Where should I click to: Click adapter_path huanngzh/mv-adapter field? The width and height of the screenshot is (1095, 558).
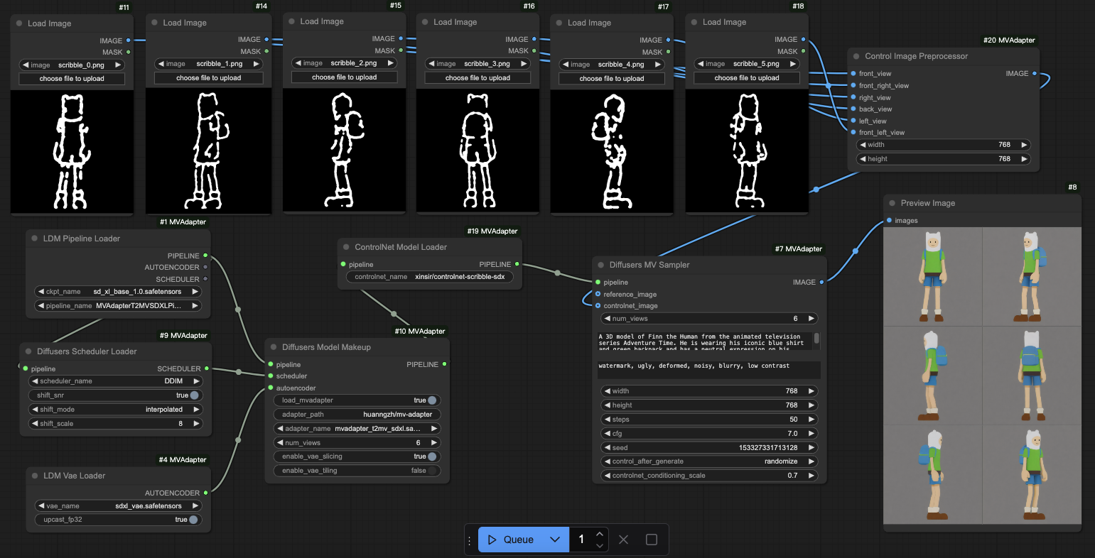click(357, 415)
